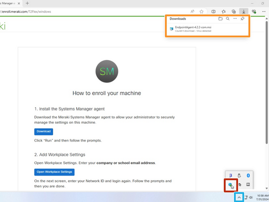Click '1. Install the Systems Manager agent' heading
This screenshot has width=269, height=202.
pos(70,109)
